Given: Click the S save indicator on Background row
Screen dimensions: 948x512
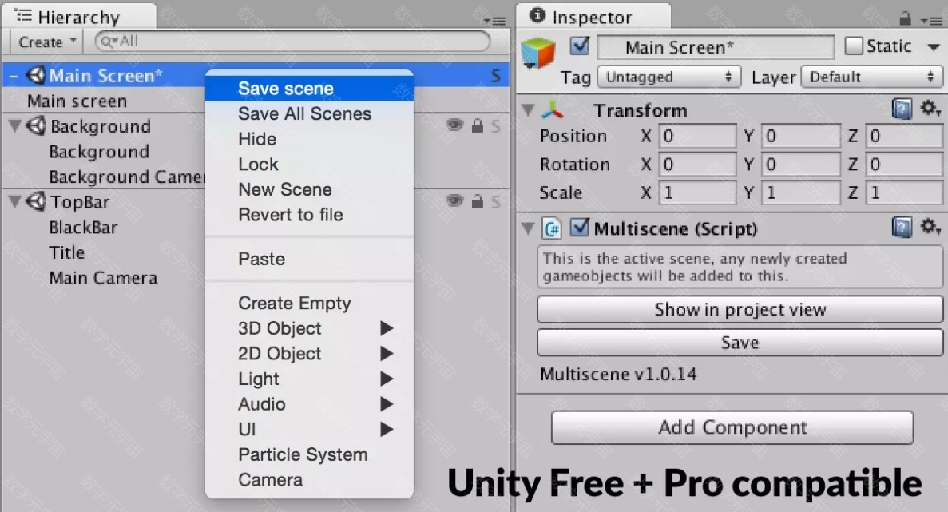Looking at the screenshot, I should [496, 125].
